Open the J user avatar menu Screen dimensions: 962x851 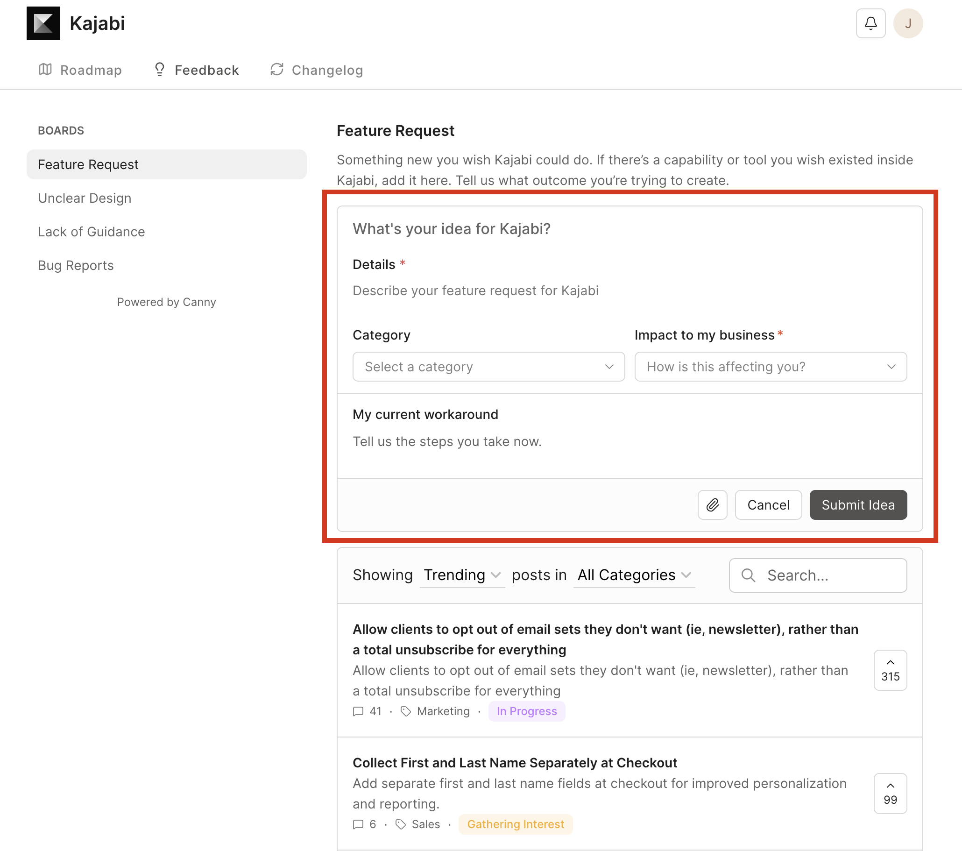[x=908, y=23]
